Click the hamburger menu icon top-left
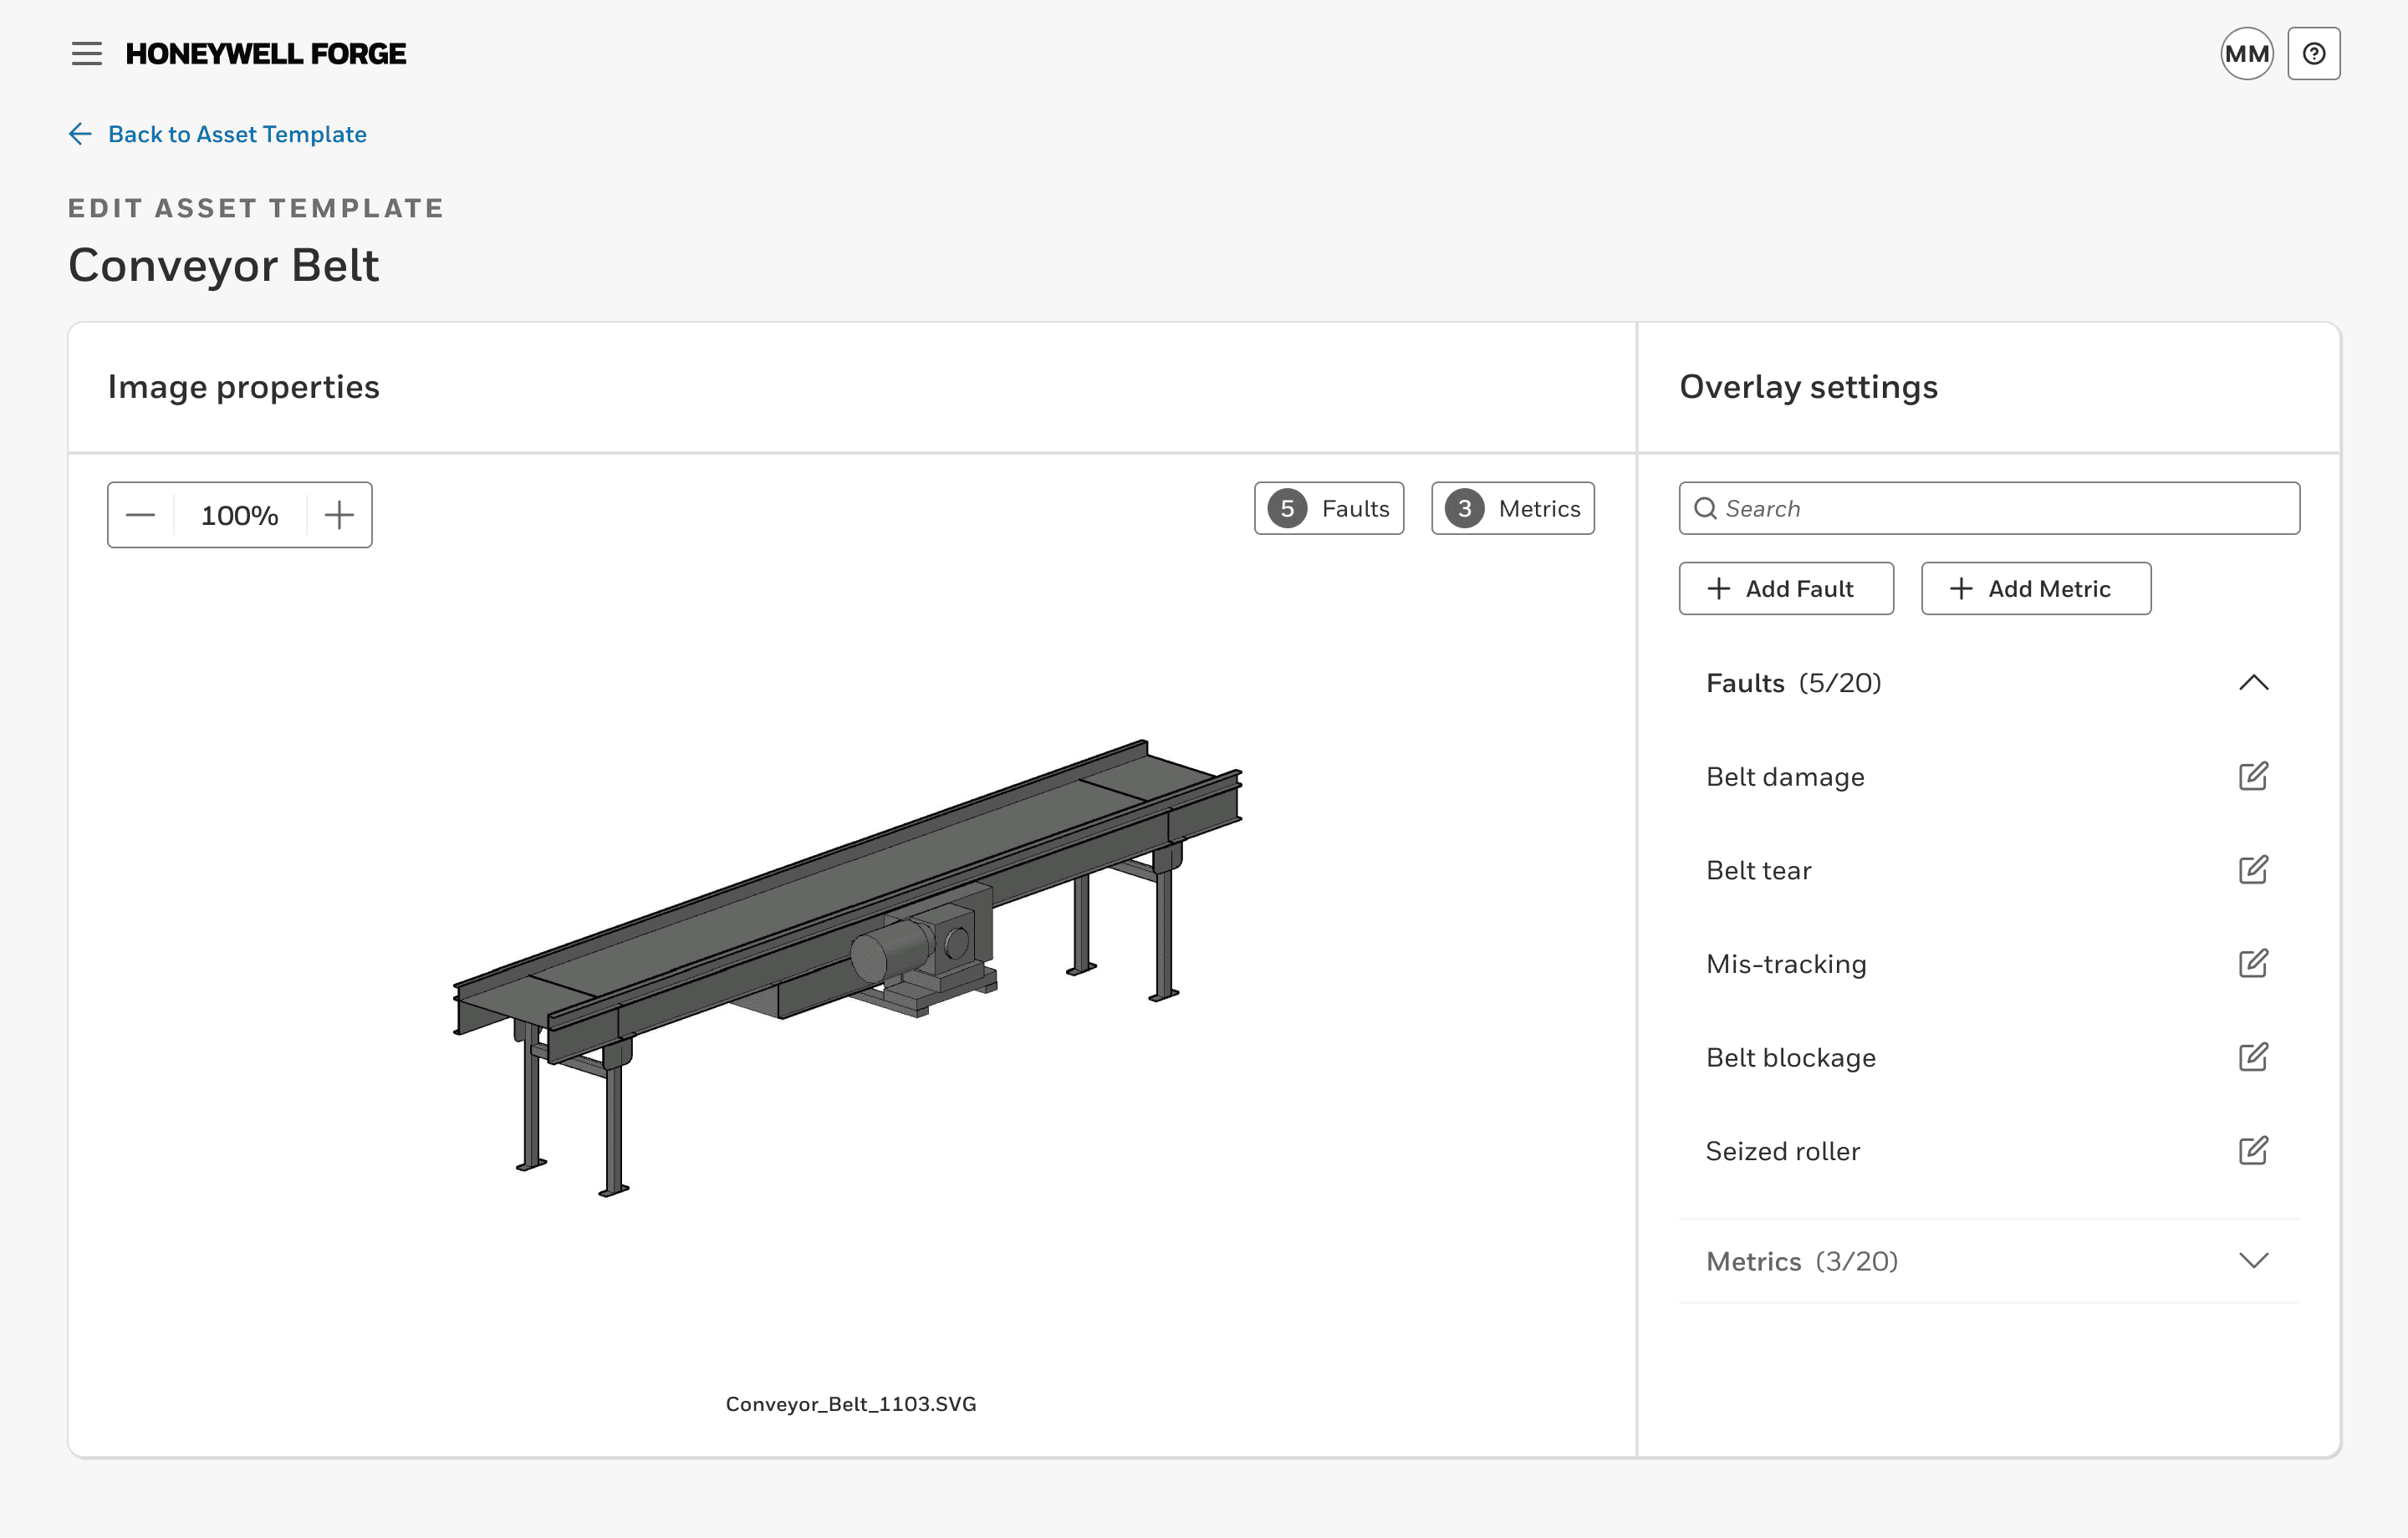Screen dimensions: 2408x1538 83,53
